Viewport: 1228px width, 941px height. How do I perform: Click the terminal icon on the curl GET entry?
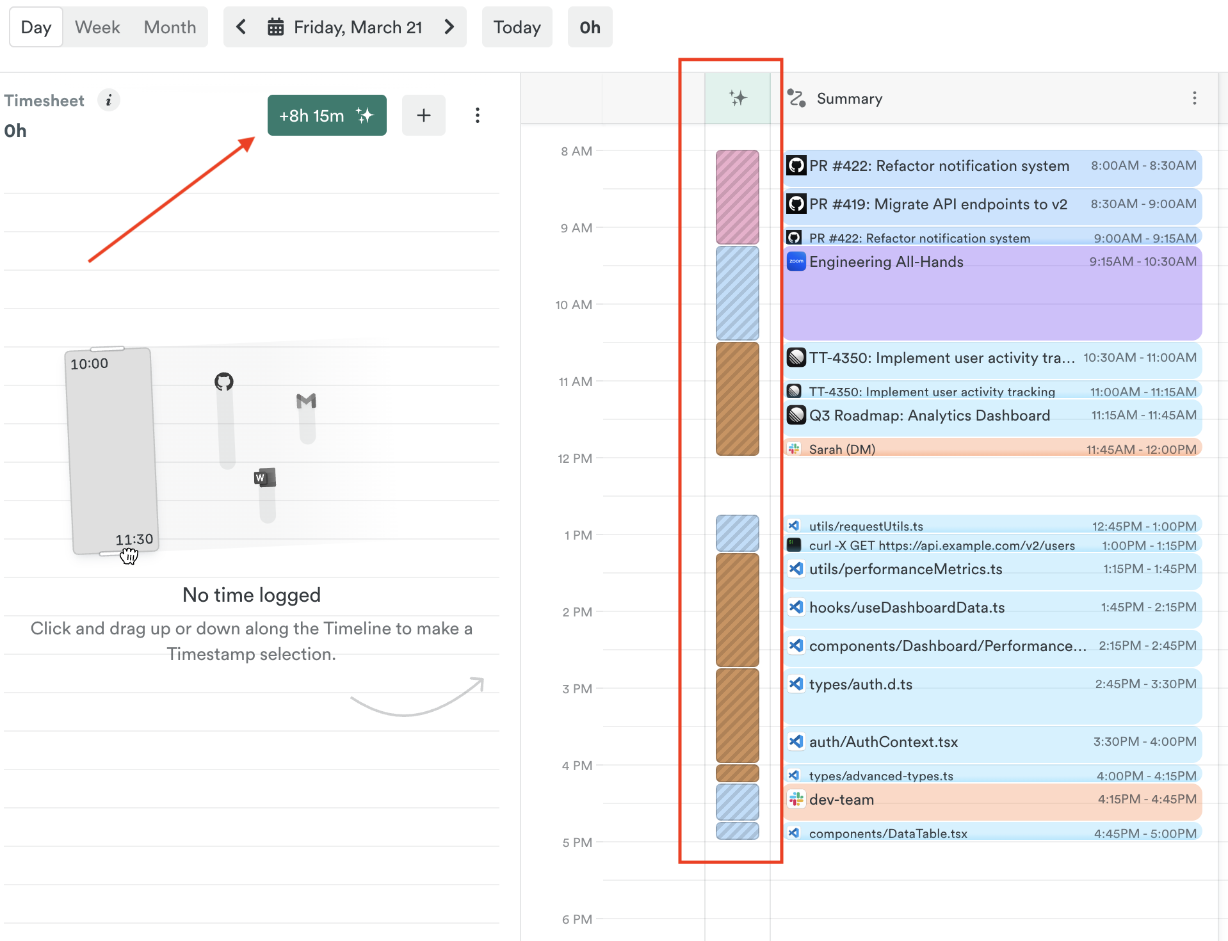click(x=794, y=545)
